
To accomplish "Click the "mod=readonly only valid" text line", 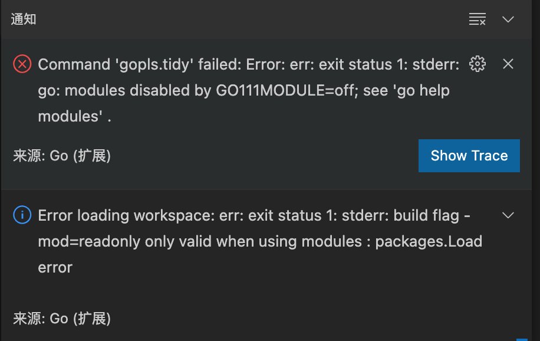I will click(x=259, y=241).
